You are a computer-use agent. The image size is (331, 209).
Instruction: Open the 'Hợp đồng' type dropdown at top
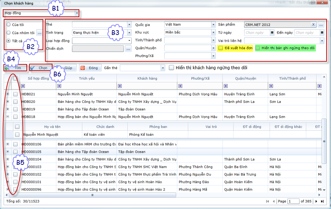tap(77, 13)
